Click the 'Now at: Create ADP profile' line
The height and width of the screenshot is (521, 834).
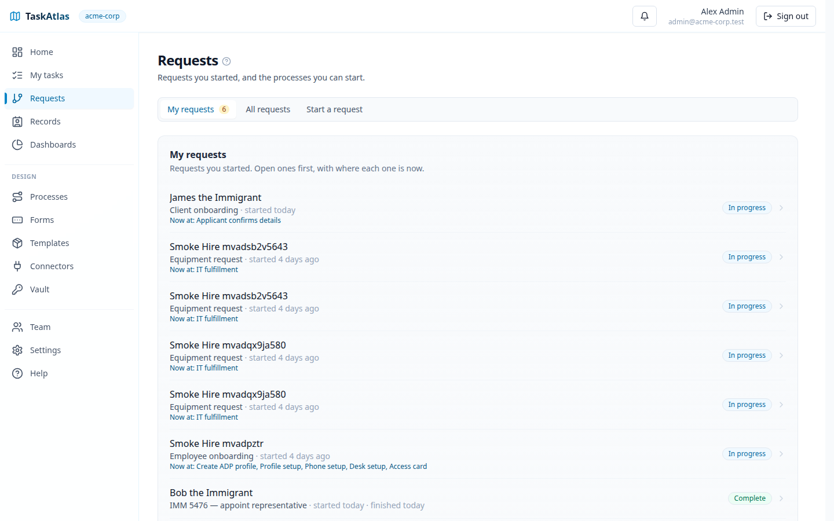pyautogui.click(x=298, y=467)
